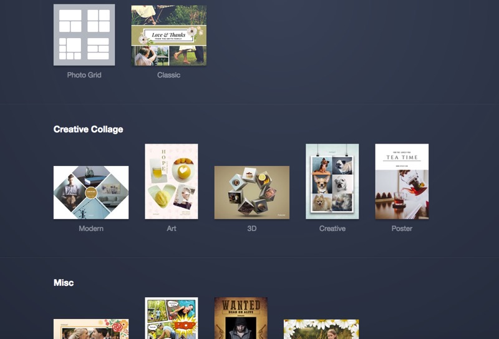The image size is (499, 339).
Task: Choose the daisy flower frame template
Action: coord(321,329)
